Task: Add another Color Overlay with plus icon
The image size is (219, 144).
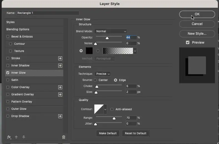Action: click(60, 87)
